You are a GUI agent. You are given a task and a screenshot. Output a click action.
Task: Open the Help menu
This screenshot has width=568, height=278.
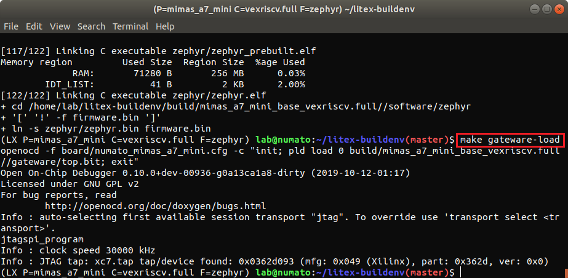click(165, 27)
